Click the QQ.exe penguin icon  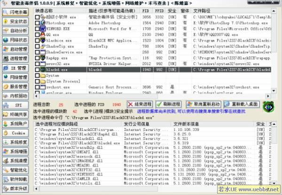tap(43, 35)
